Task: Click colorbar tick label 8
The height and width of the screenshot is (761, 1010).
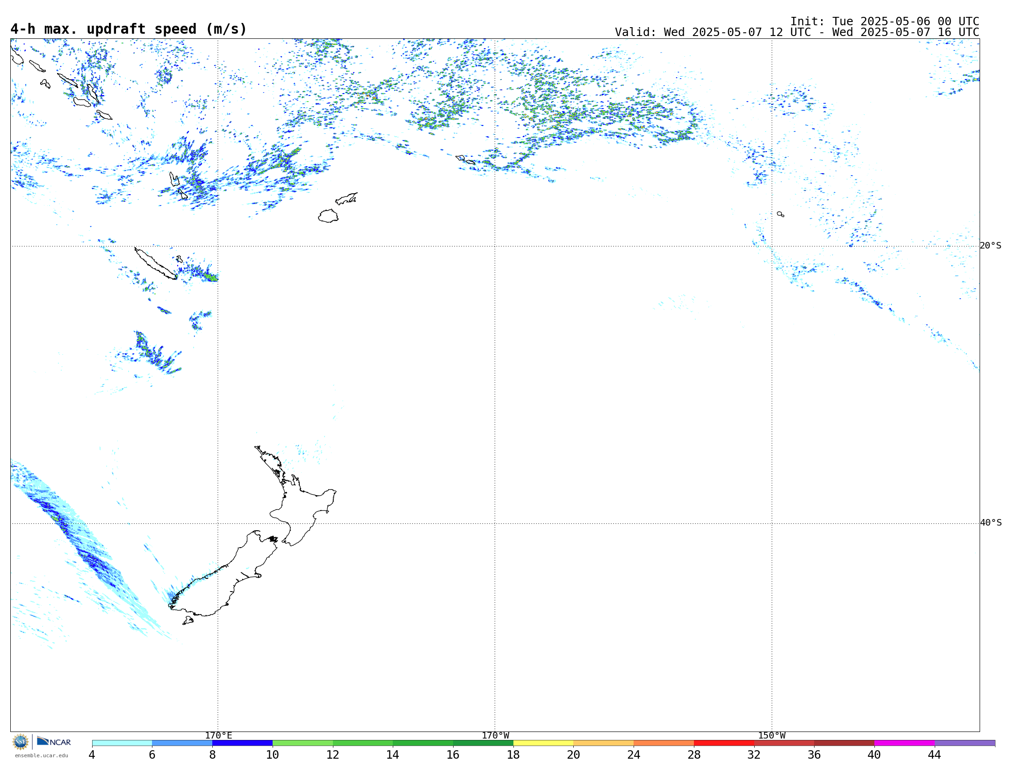Action: [x=212, y=754]
